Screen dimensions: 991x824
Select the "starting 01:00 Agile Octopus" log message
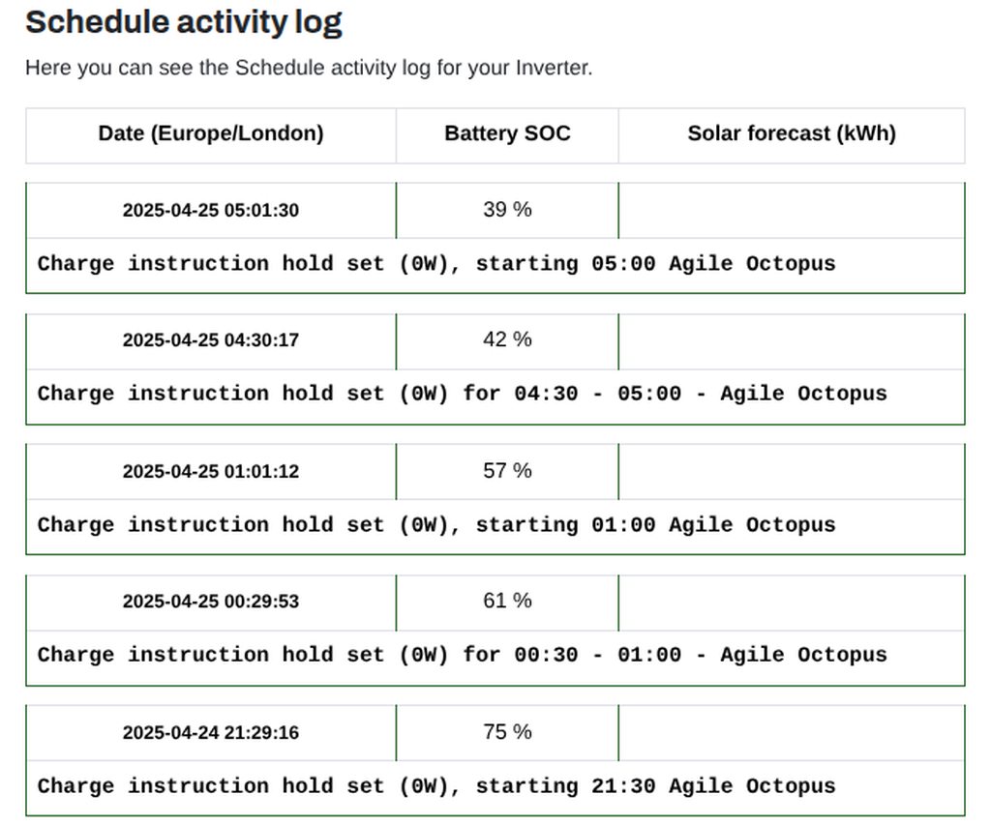coord(436,525)
